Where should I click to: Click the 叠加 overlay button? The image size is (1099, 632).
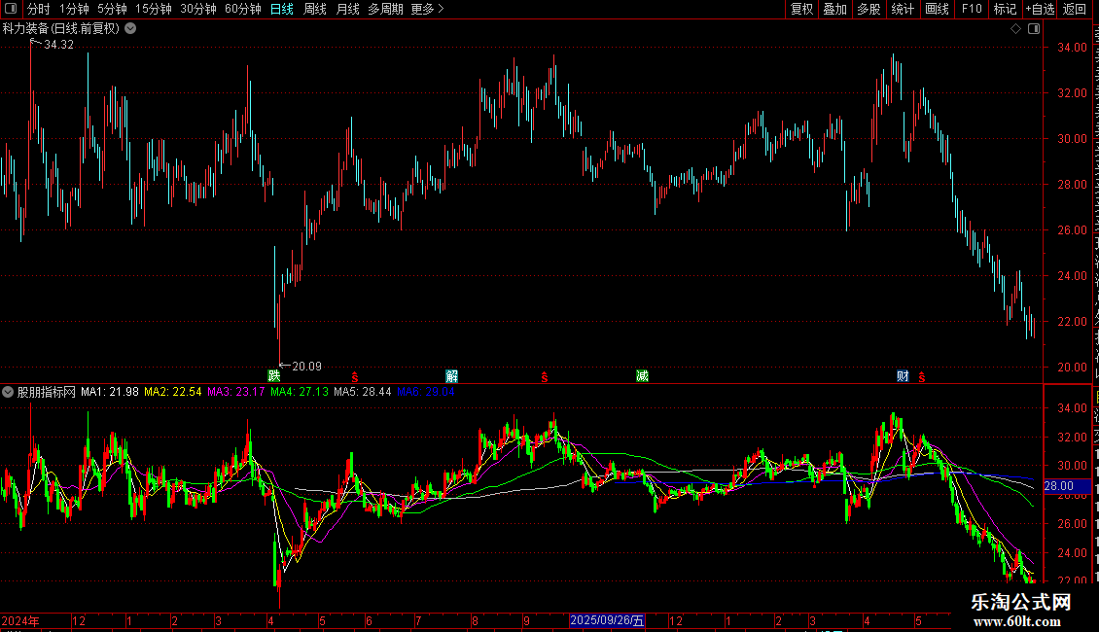click(x=834, y=9)
